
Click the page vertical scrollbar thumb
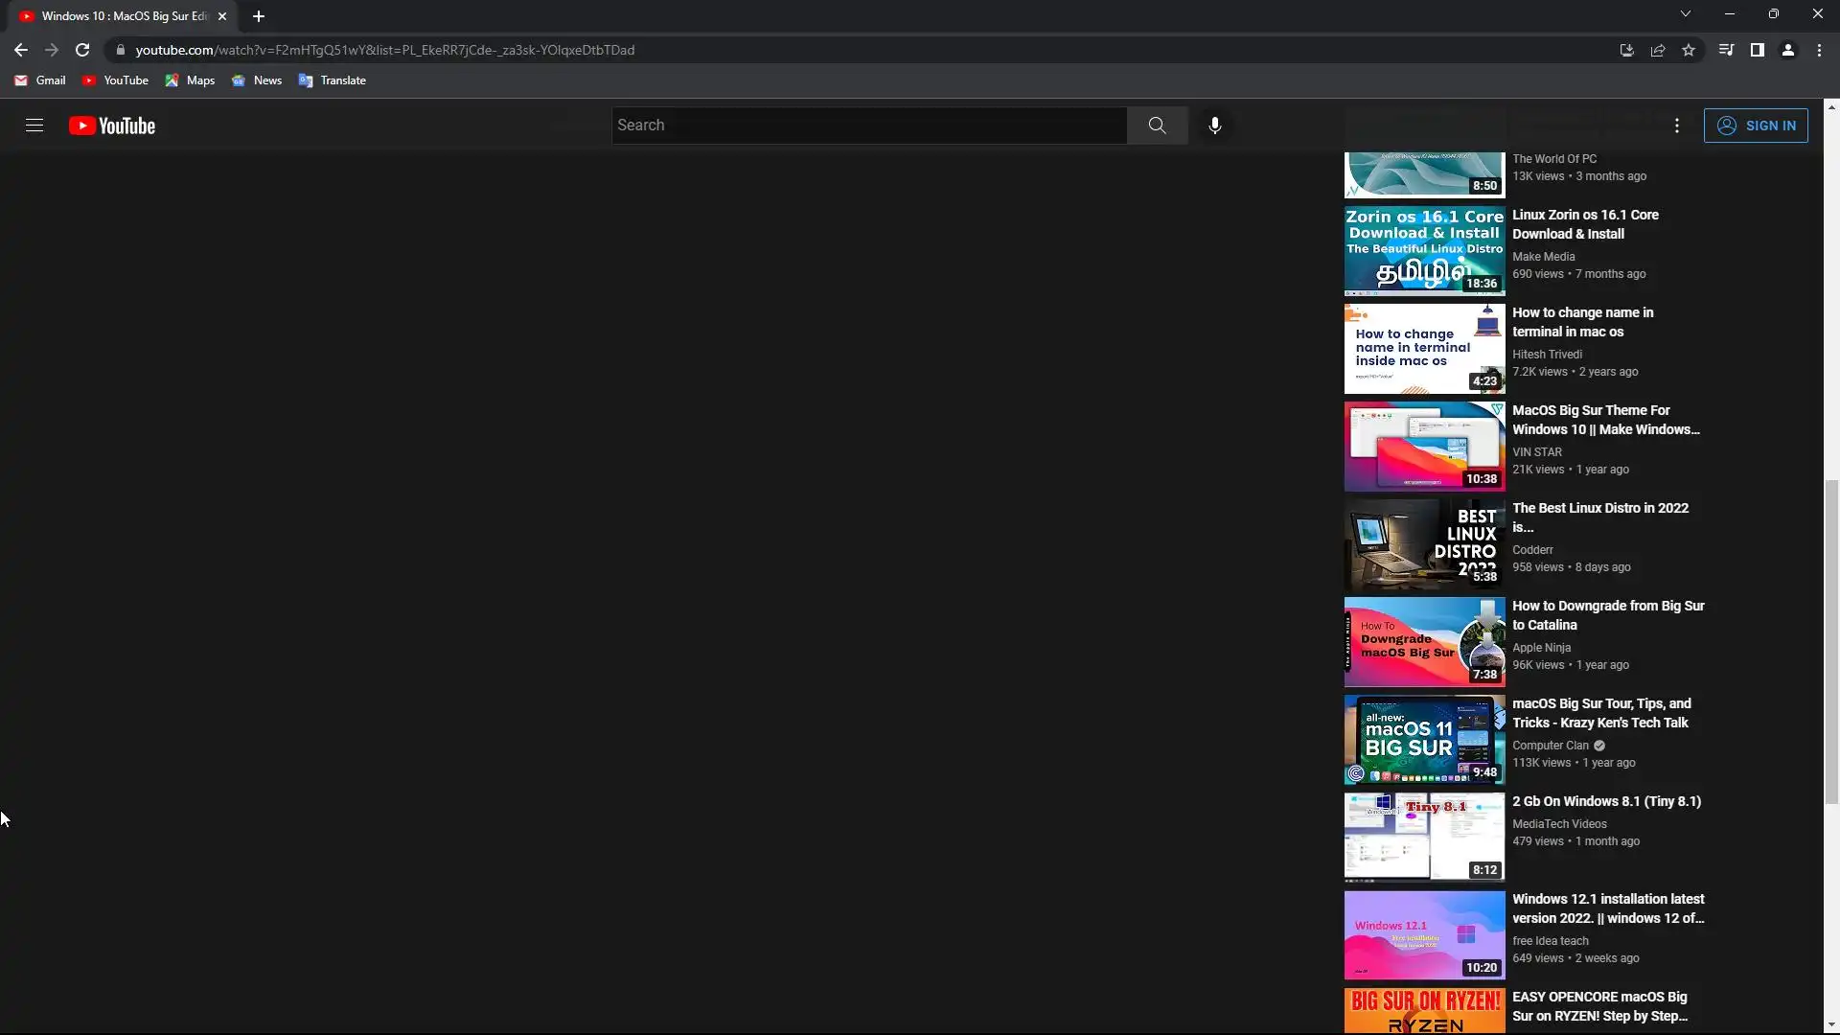1831,640
